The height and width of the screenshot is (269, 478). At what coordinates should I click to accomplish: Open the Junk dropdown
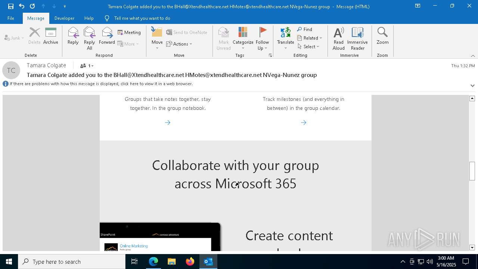pos(14,38)
